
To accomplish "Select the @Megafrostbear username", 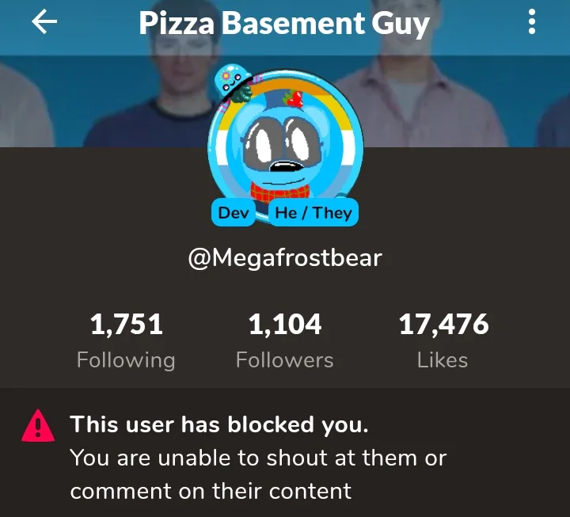I will (285, 258).
